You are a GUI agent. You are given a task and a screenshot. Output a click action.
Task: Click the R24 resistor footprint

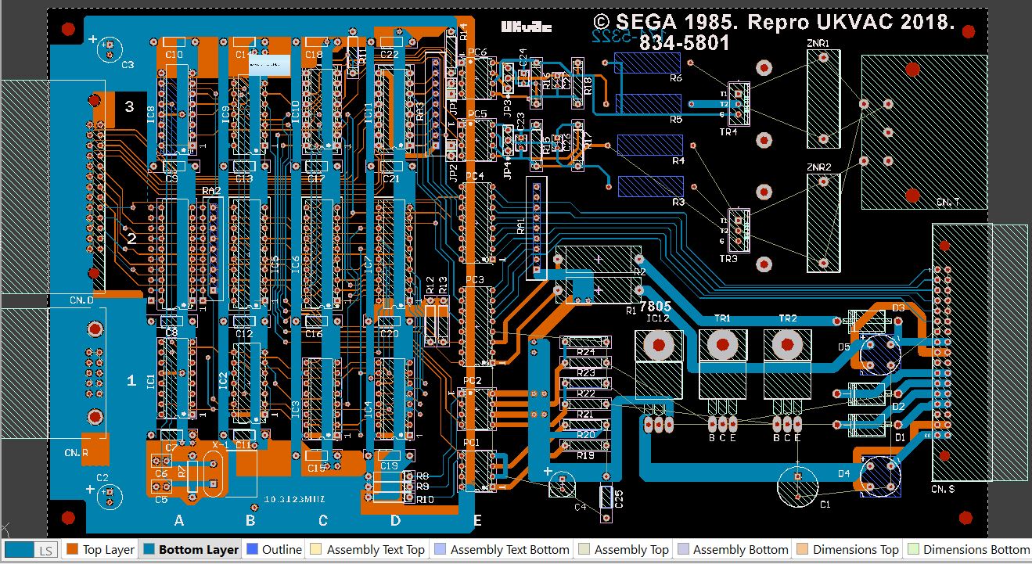click(586, 342)
